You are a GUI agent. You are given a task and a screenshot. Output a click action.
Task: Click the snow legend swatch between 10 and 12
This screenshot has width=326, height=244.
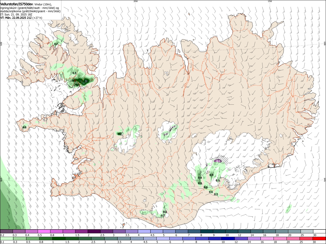[x=232, y=231]
